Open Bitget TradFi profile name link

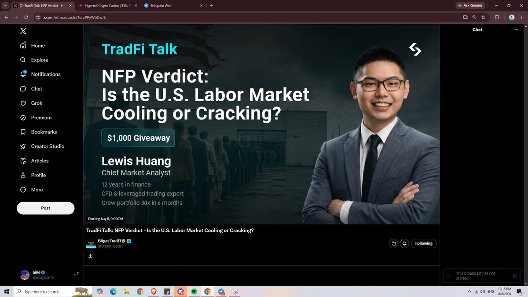109,241
